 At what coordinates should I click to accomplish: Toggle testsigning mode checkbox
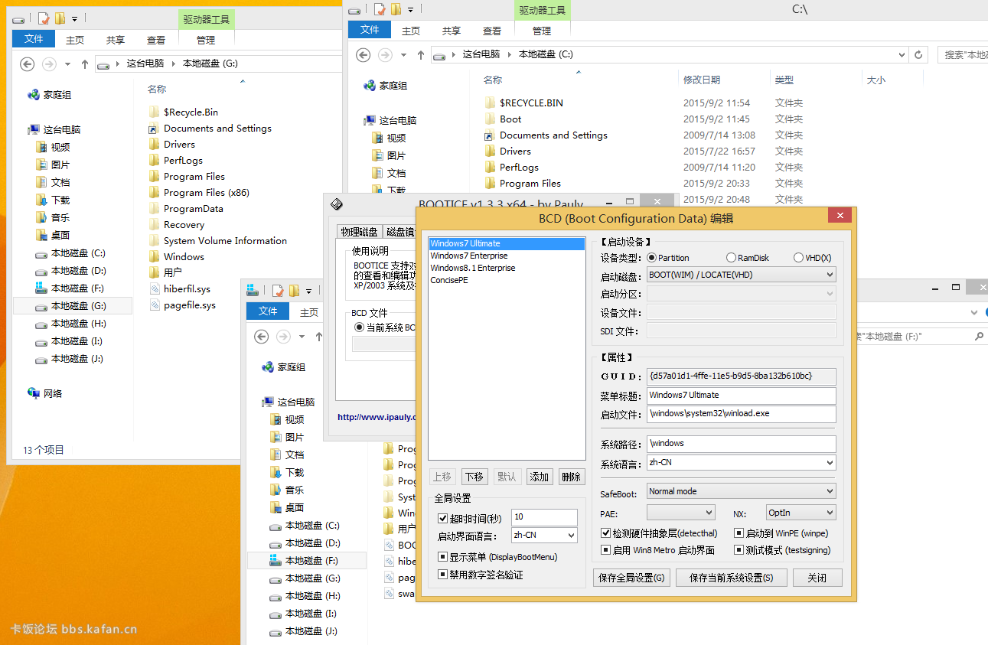(x=739, y=550)
